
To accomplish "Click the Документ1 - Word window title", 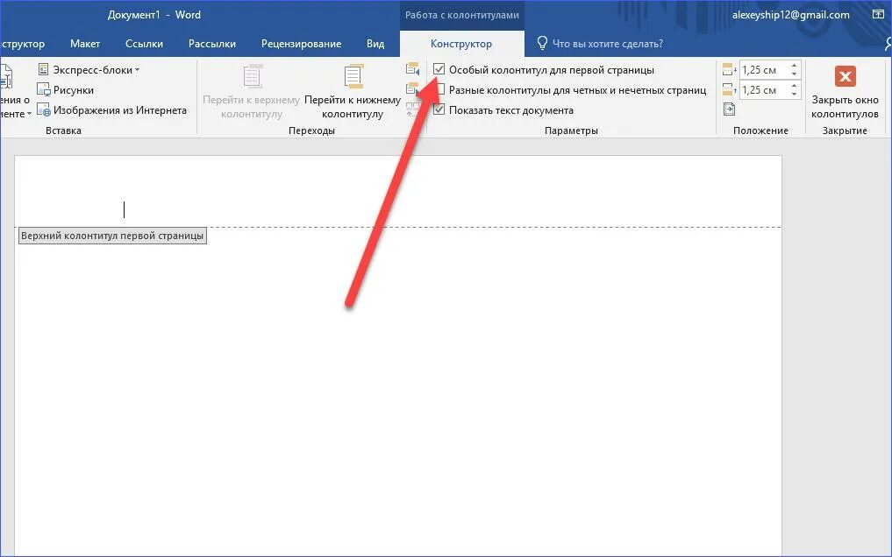I will [x=154, y=15].
